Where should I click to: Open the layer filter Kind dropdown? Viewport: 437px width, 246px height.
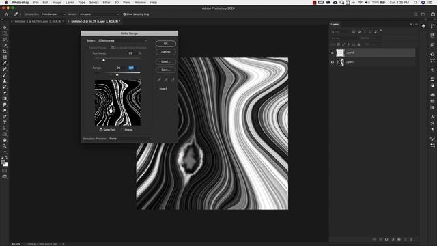click(341, 32)
